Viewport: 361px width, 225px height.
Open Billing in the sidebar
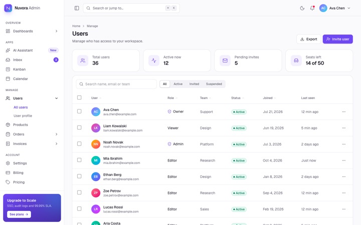[x=32, y=172]
